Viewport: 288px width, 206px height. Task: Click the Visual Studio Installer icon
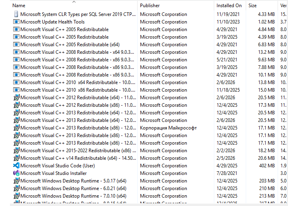[16, 173]
